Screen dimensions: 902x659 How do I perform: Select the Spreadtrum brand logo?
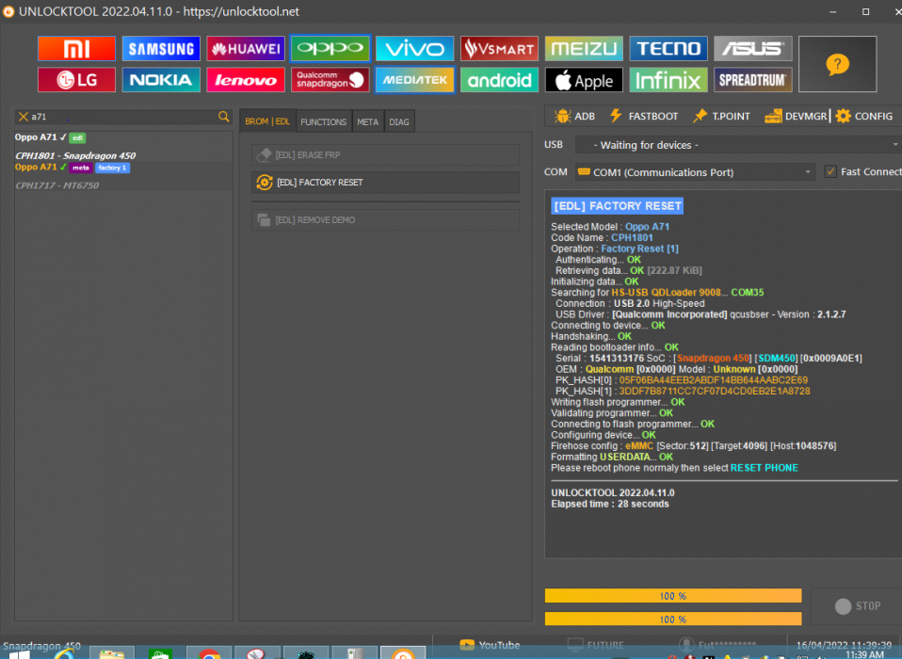pyautogui.click(x=753, y=80)
